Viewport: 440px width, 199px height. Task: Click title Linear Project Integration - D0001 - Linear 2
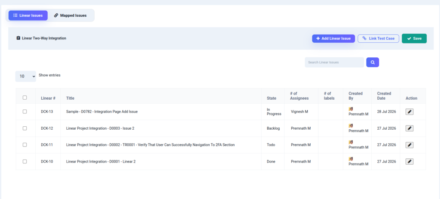pyautogui.click(x=101, y=161)
